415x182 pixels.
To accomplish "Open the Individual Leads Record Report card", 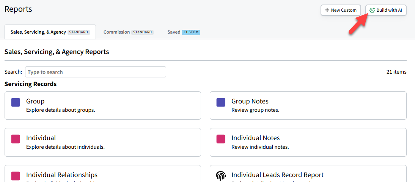I will [x=308, y=174].
